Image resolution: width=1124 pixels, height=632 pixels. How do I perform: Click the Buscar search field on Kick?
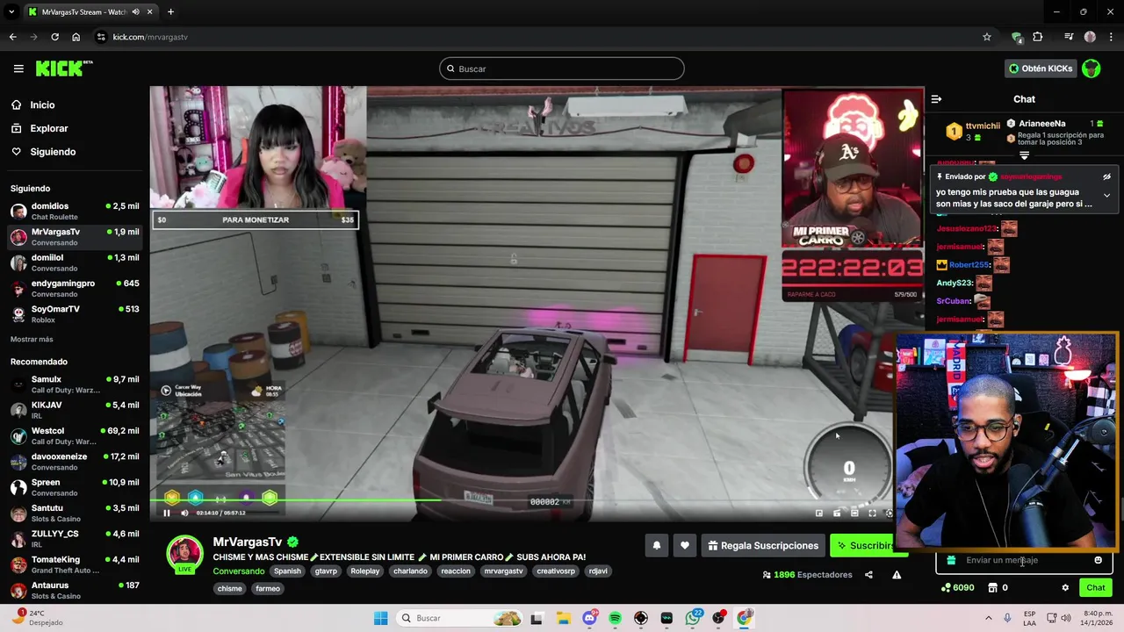pos(562,68)
